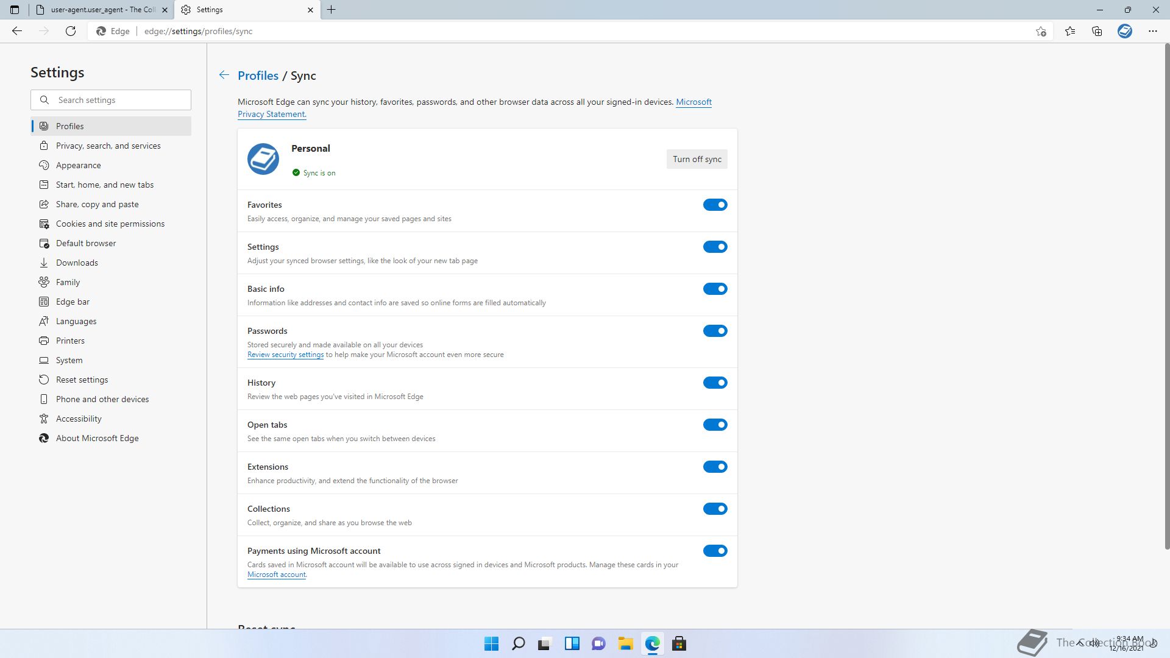Open Review security settings link
The width and height of the screenshot is (1170, 658).
[285, 355]
